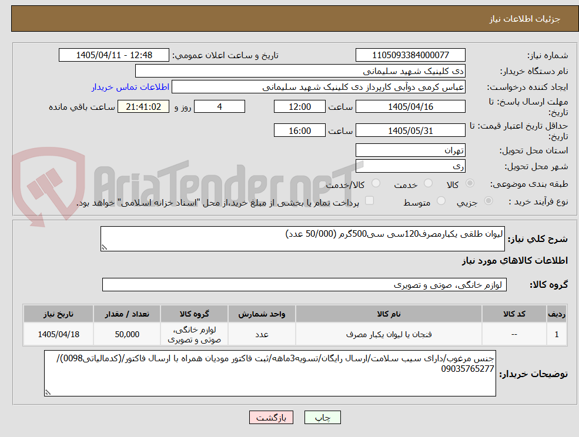
Task: Select the متوسط purchase type radio
Action: (441, 201)
